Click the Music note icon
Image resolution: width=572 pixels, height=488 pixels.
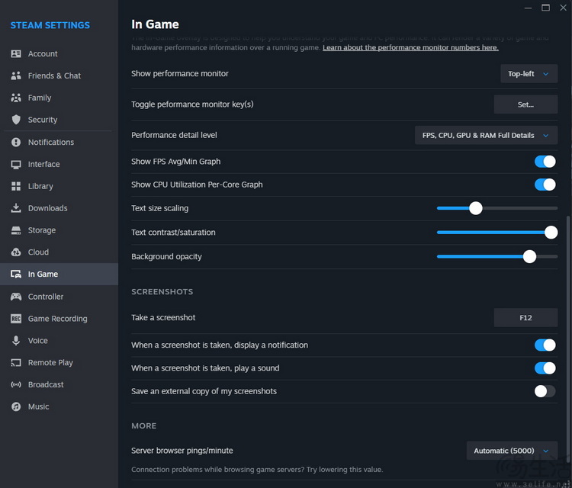point(16,406)
